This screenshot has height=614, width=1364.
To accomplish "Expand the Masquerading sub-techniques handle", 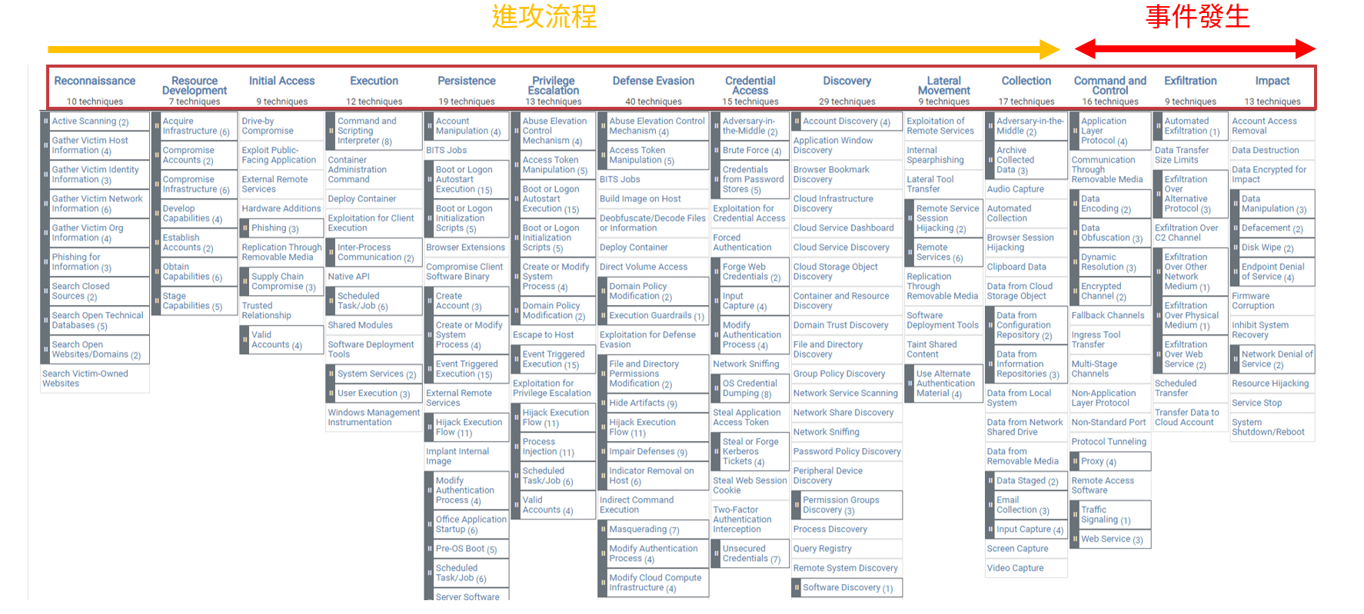I will (603, 530).
